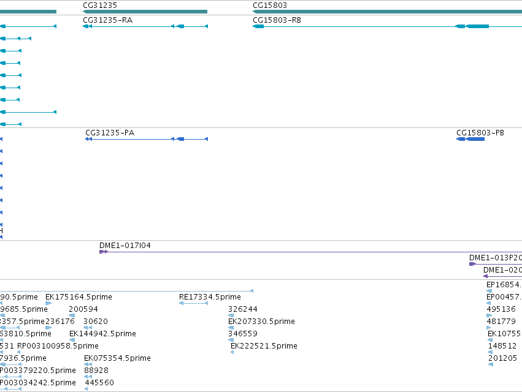Click the EK207330.5prime label
The width and height of the screenshot is (522, 392).
click(261, 322)
